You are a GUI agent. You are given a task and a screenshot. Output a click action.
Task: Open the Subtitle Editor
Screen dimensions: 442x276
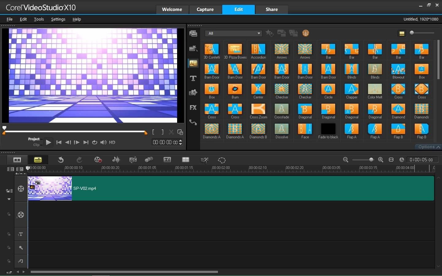(x=167, y=159)
